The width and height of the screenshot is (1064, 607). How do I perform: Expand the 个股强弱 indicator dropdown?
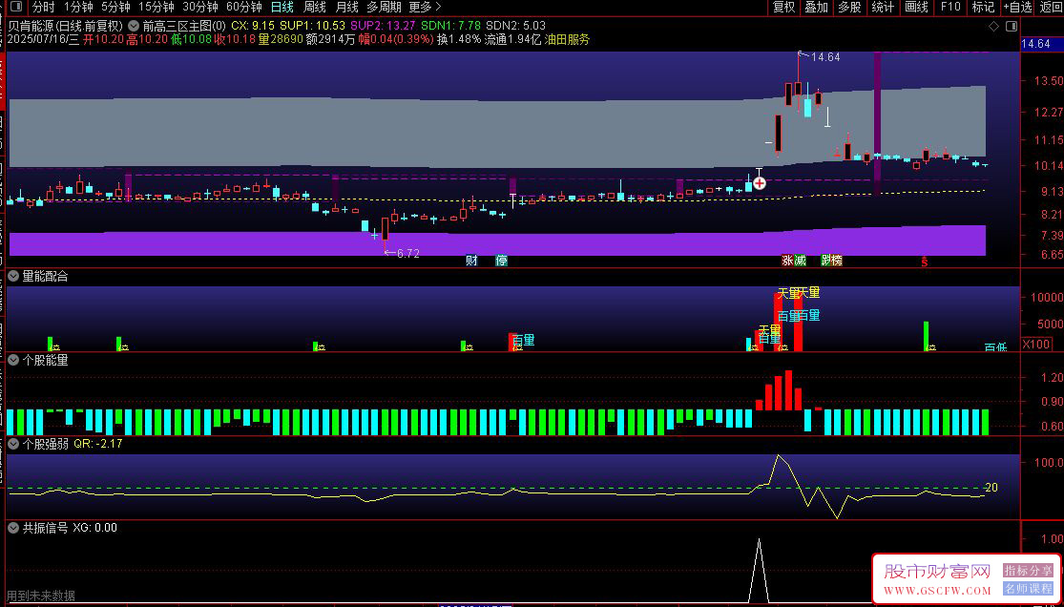pyautogui.click(x=13, y=444)
